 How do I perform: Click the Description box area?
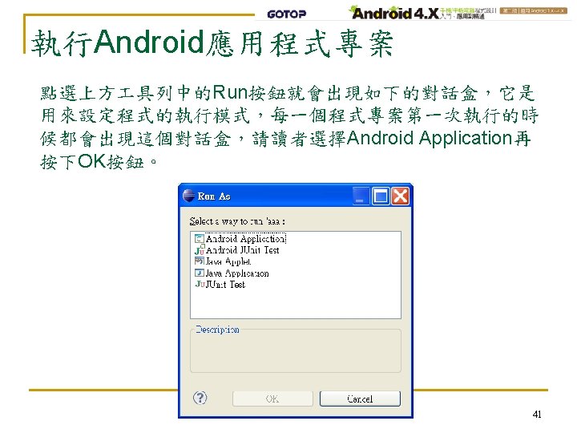point(296,350)
